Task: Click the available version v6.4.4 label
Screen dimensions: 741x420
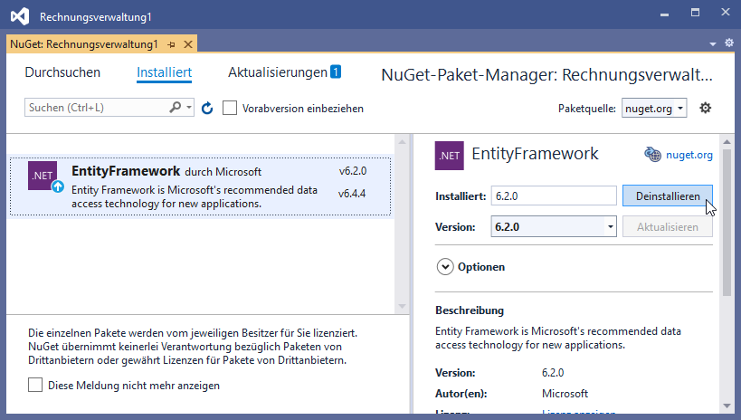Action: (x=352, y=194)
